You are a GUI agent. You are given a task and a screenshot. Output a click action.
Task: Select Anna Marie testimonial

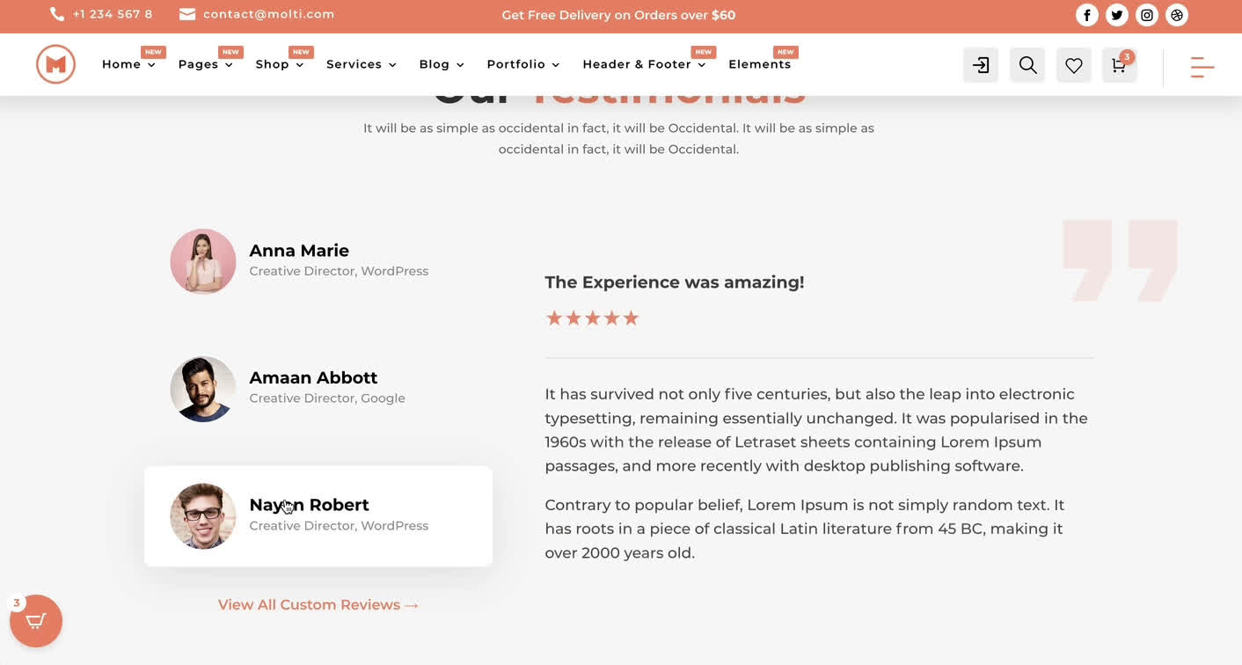point(318,261)
